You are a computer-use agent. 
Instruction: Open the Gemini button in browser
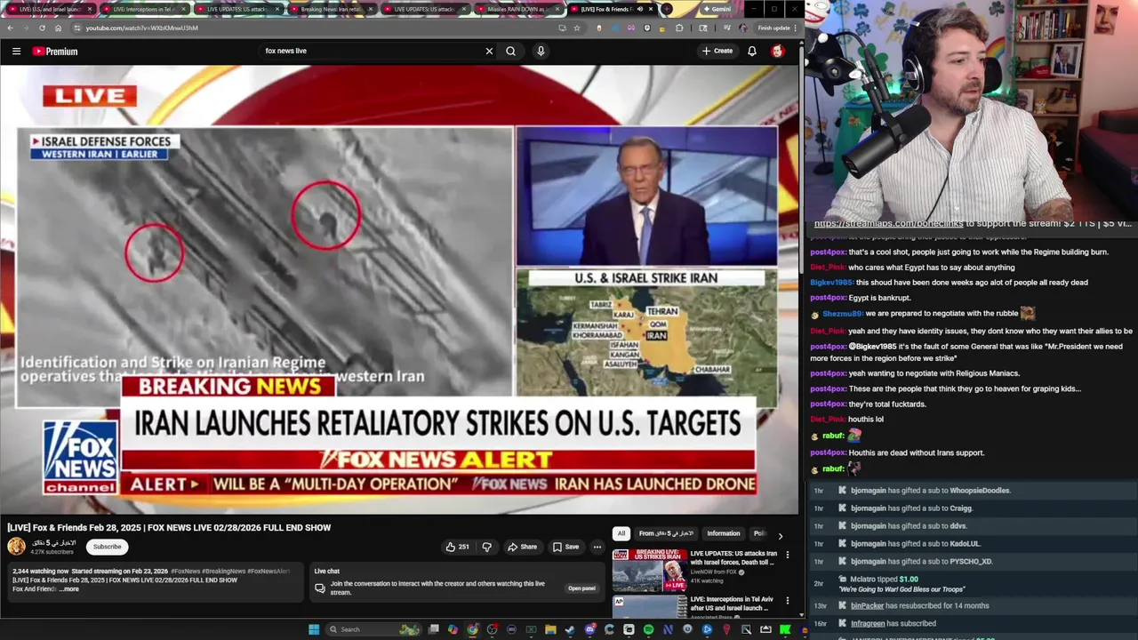(716, 9)
